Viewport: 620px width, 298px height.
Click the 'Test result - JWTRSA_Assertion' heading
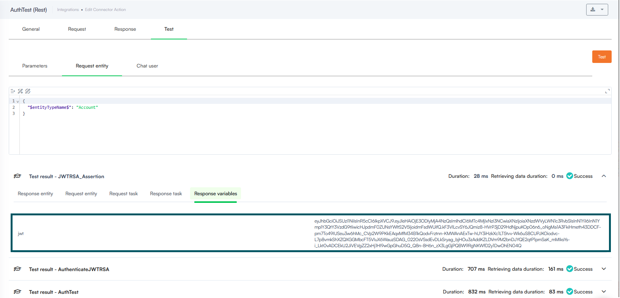(67, 177)
